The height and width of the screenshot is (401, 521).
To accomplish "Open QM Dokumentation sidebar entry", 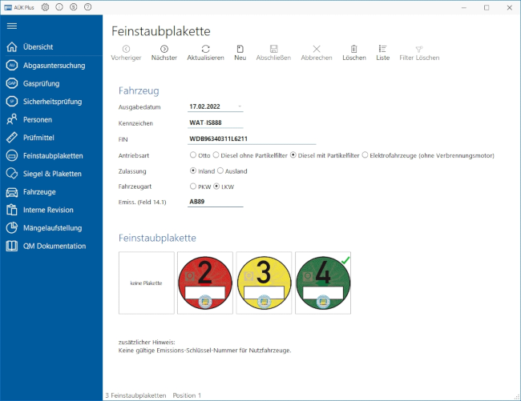I will pos(55,246).
